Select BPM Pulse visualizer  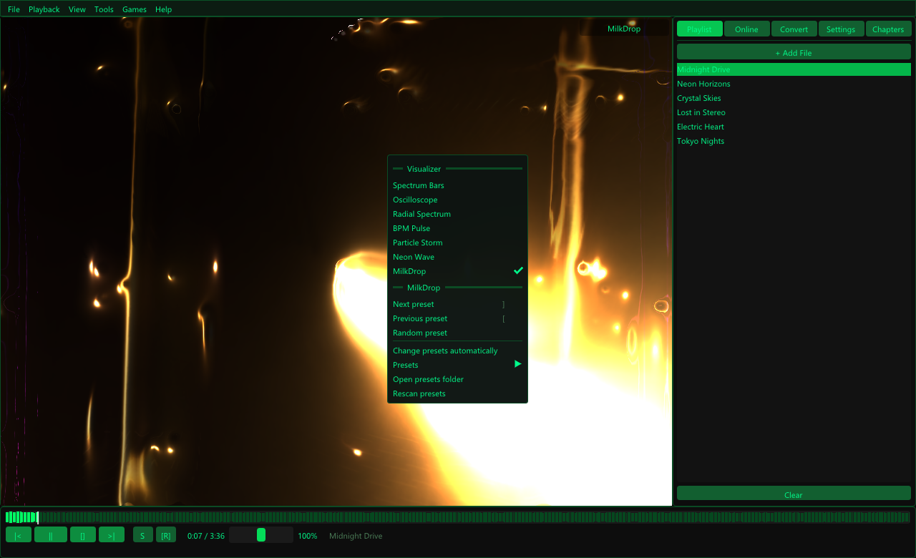tap(457, 228)
